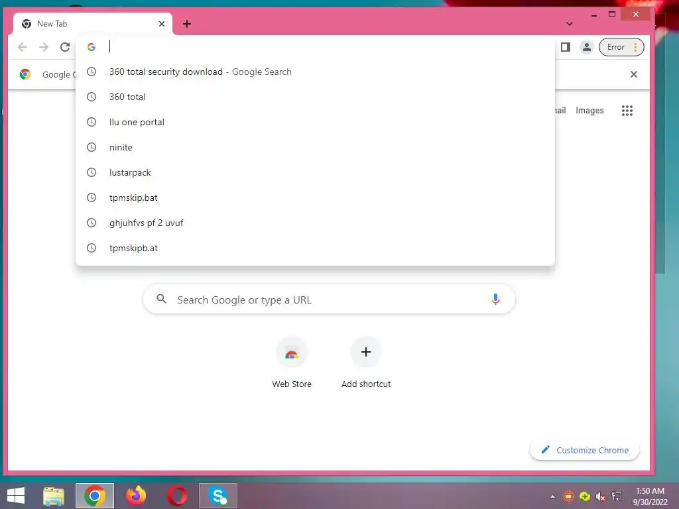The image size is (679, 509).
Task: Open the taskbar clock showing 1:50 AM
Action: [650, 496]
